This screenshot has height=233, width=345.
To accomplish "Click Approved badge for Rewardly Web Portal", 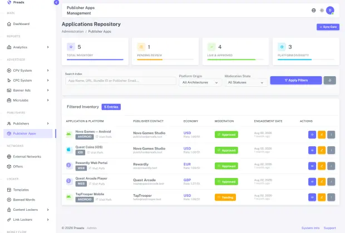I will tap(226, 166).
